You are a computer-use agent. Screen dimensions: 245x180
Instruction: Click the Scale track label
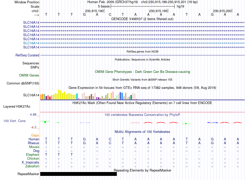click(35, 6)
